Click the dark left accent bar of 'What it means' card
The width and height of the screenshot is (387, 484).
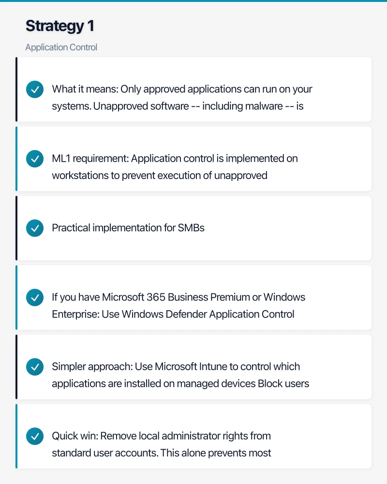pos(16,90)
